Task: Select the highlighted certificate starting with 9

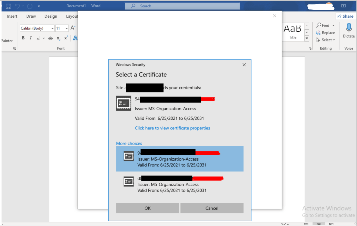Action: 180,159
